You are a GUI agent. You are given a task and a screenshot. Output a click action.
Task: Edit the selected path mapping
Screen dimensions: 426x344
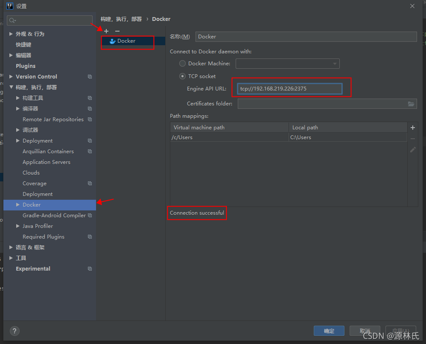pos(413,150)
